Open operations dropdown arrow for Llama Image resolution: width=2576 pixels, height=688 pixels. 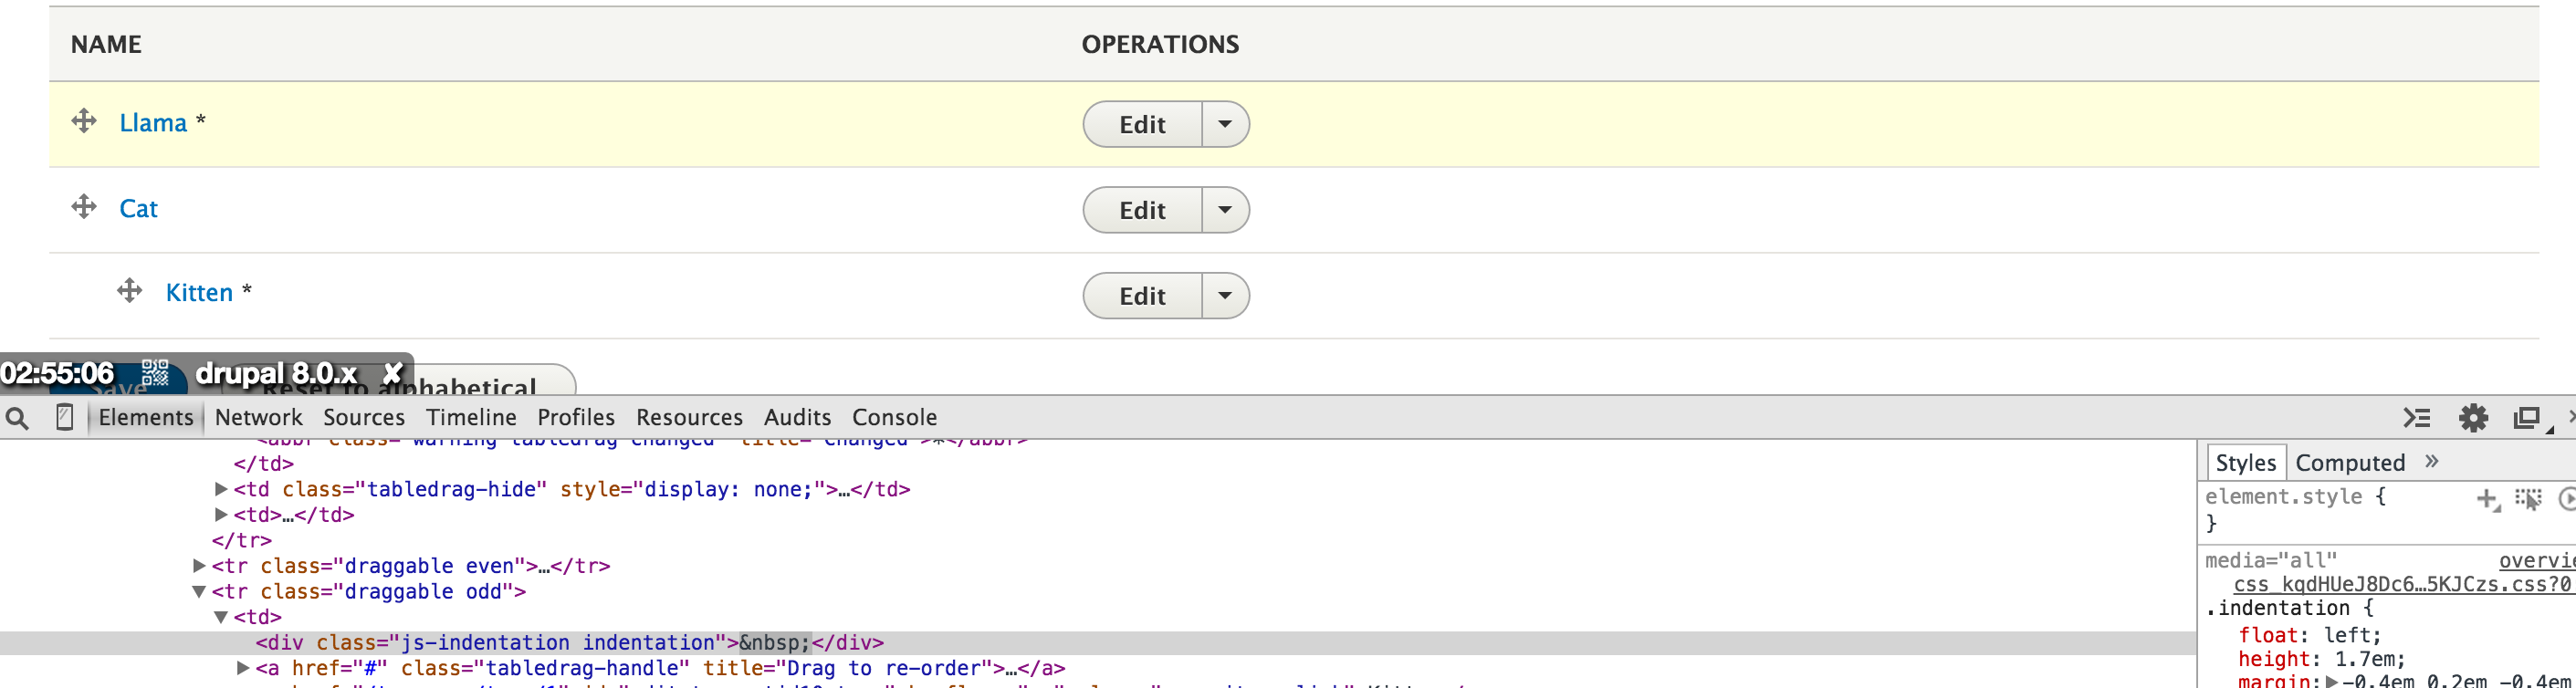(x=1225, y=124)
